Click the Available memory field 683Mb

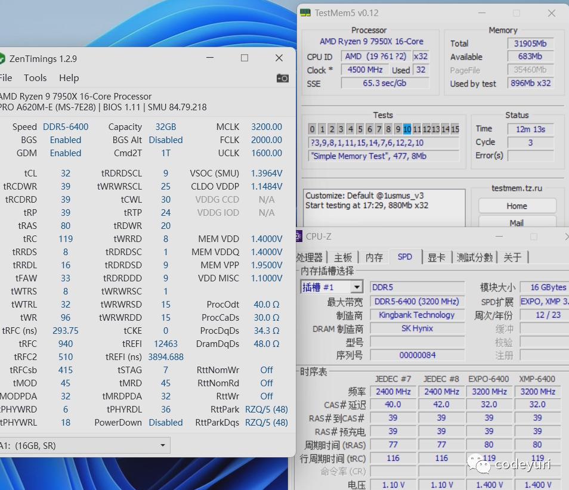click(531, 57)
